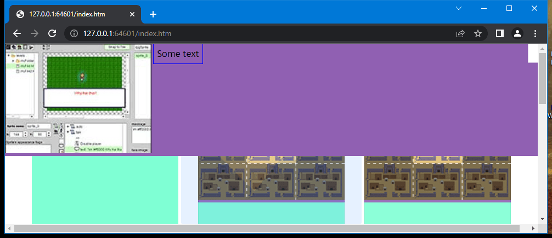Open the browser side panel
Screen dimensions: 552x238
point(499,33)
